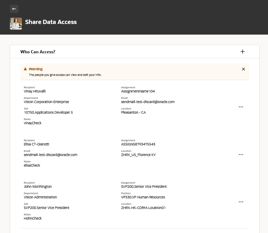Click the HohnCheck notes text
This screenshot has height=233, width=268.
33,218
